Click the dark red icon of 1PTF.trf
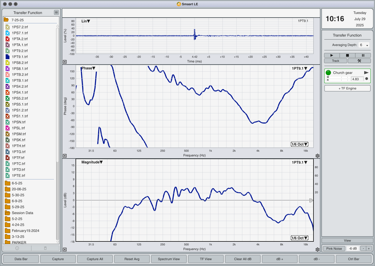This screenshot has height=266, width=375. [x=8, y=158]
